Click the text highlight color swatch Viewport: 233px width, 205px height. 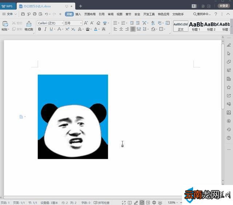(88, 29)
